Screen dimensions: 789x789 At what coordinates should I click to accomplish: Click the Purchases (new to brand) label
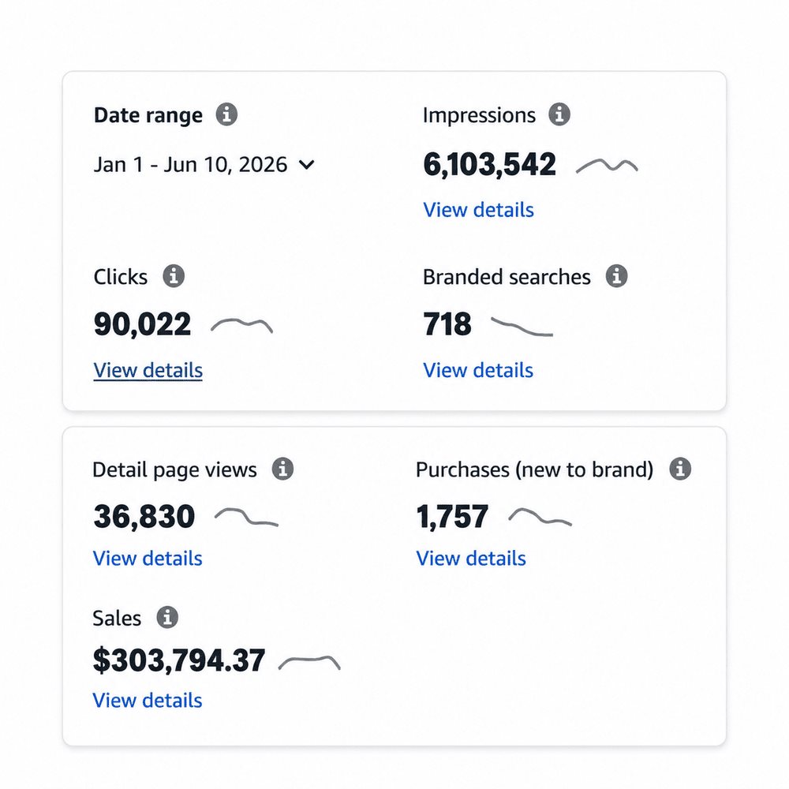point(535,470)
